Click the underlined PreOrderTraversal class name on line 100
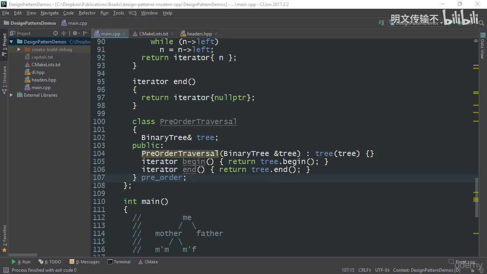 pos(198,122)
